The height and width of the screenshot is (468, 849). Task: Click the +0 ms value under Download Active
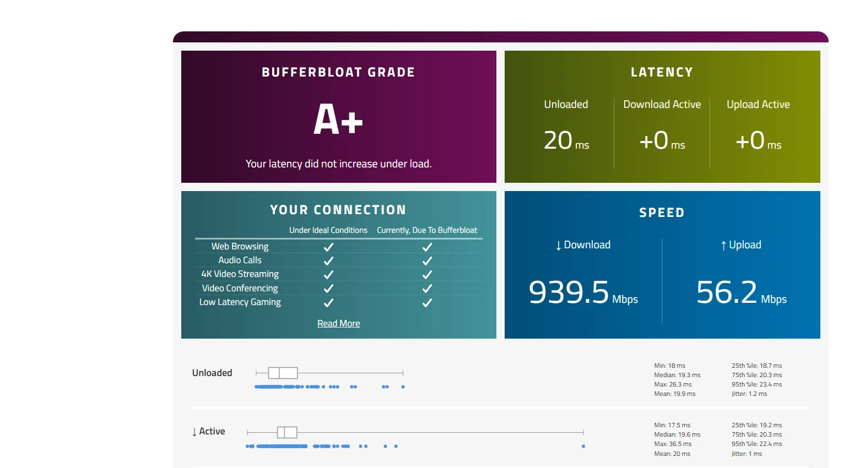(x=662, y=140)
